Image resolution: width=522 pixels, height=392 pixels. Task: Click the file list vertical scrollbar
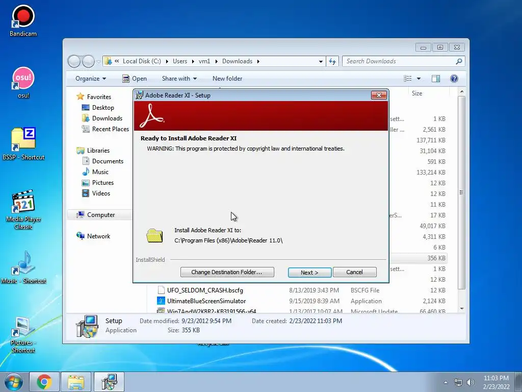coord(461,192)
